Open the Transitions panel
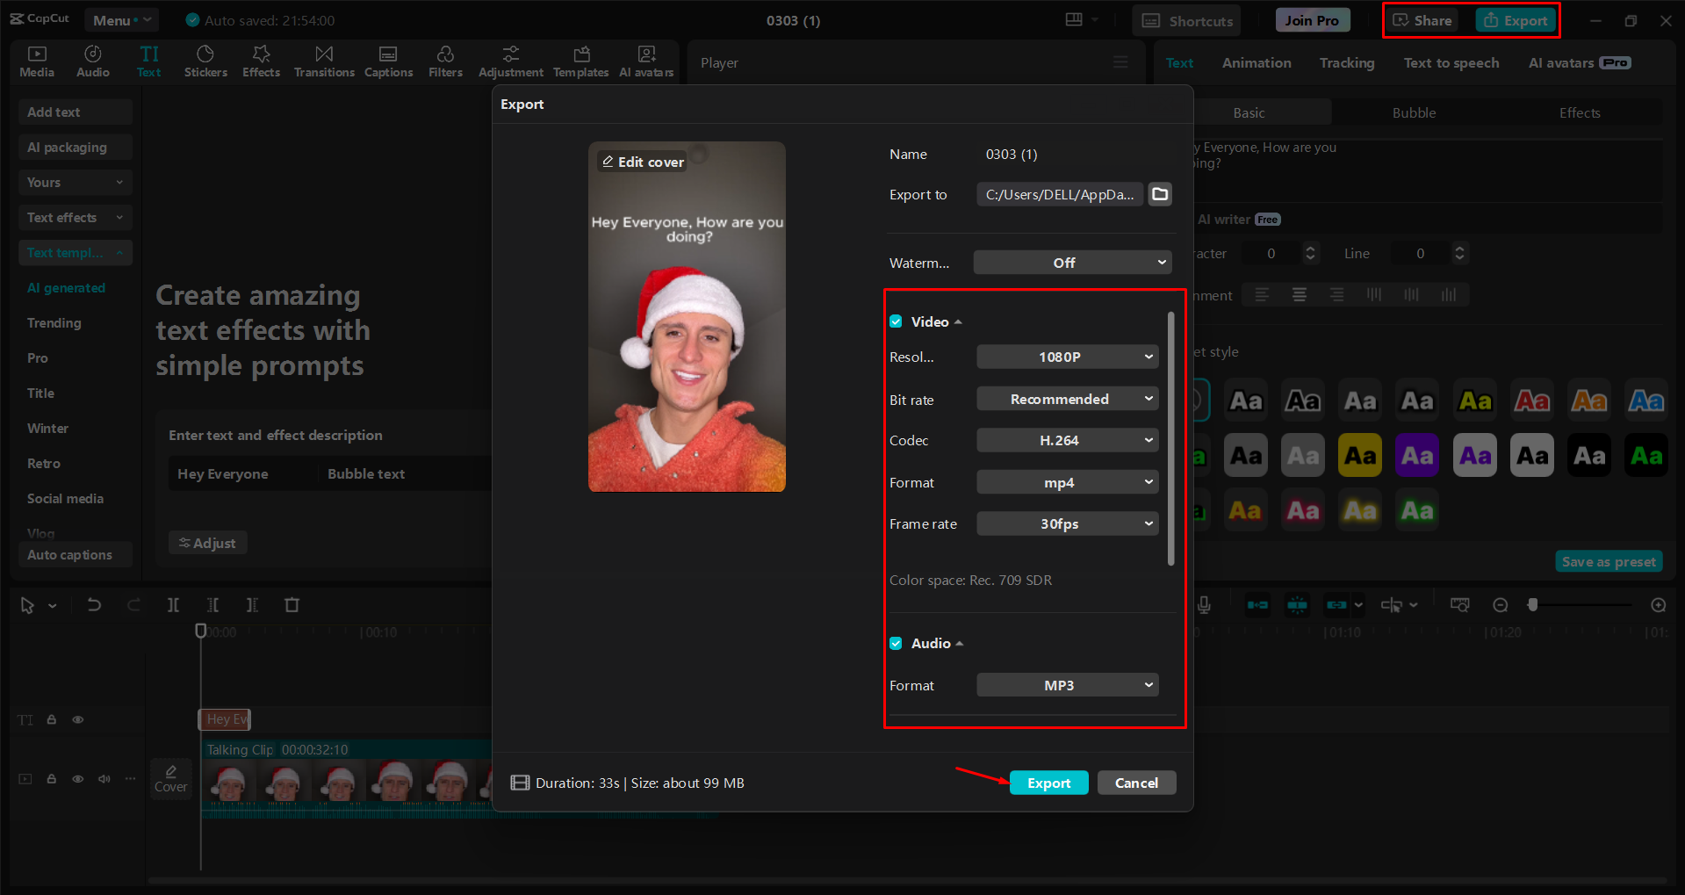 323,61
